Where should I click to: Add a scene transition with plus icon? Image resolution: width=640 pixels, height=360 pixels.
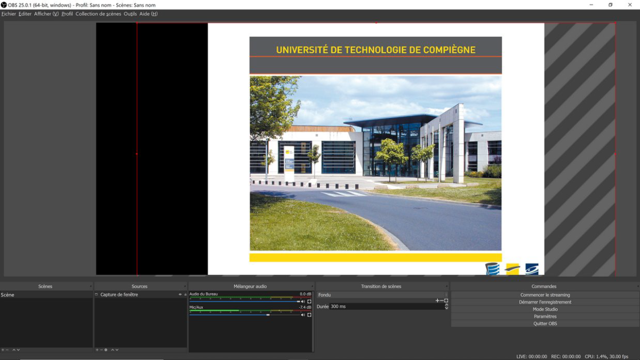pos(437,301)
